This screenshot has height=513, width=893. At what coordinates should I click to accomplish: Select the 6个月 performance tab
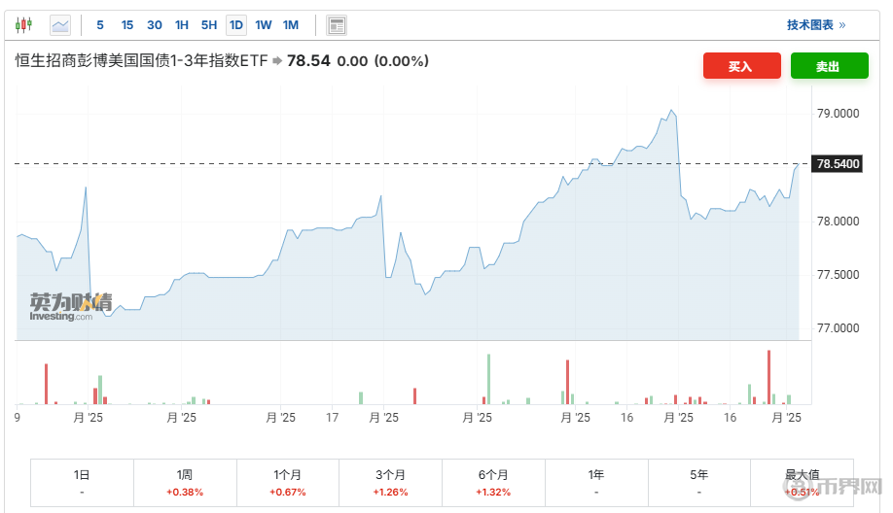(x=493, y=483)
